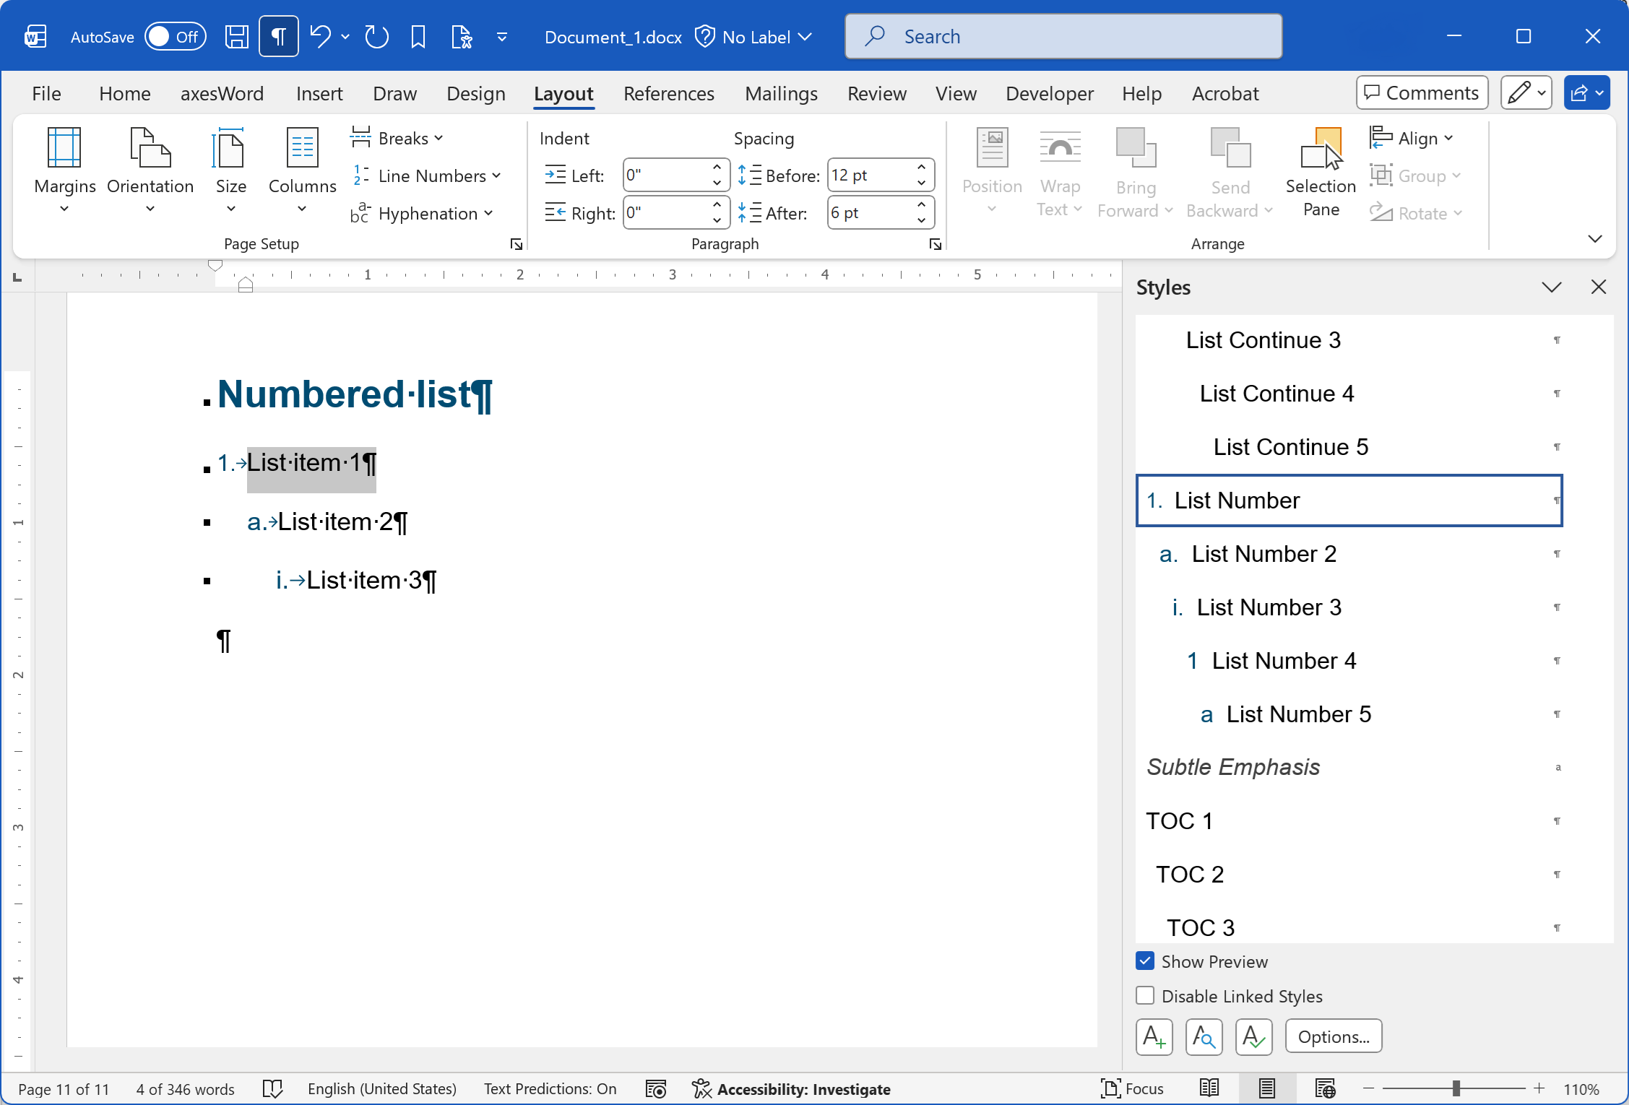This screenshot has width=1629, height=1105.
Task: Apply the List Number 2 style
Action: [x=1349, y=554]
